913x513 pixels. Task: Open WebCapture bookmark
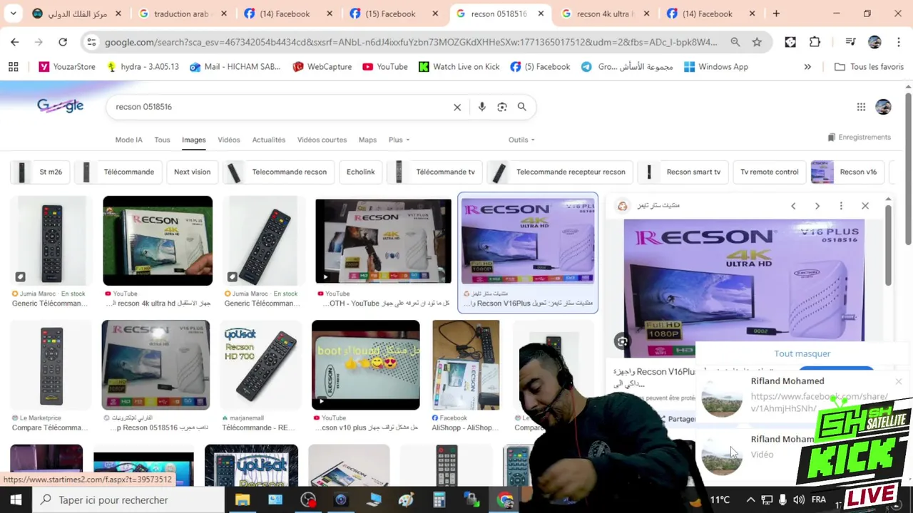pyautogui.click(x=322, y=67)
